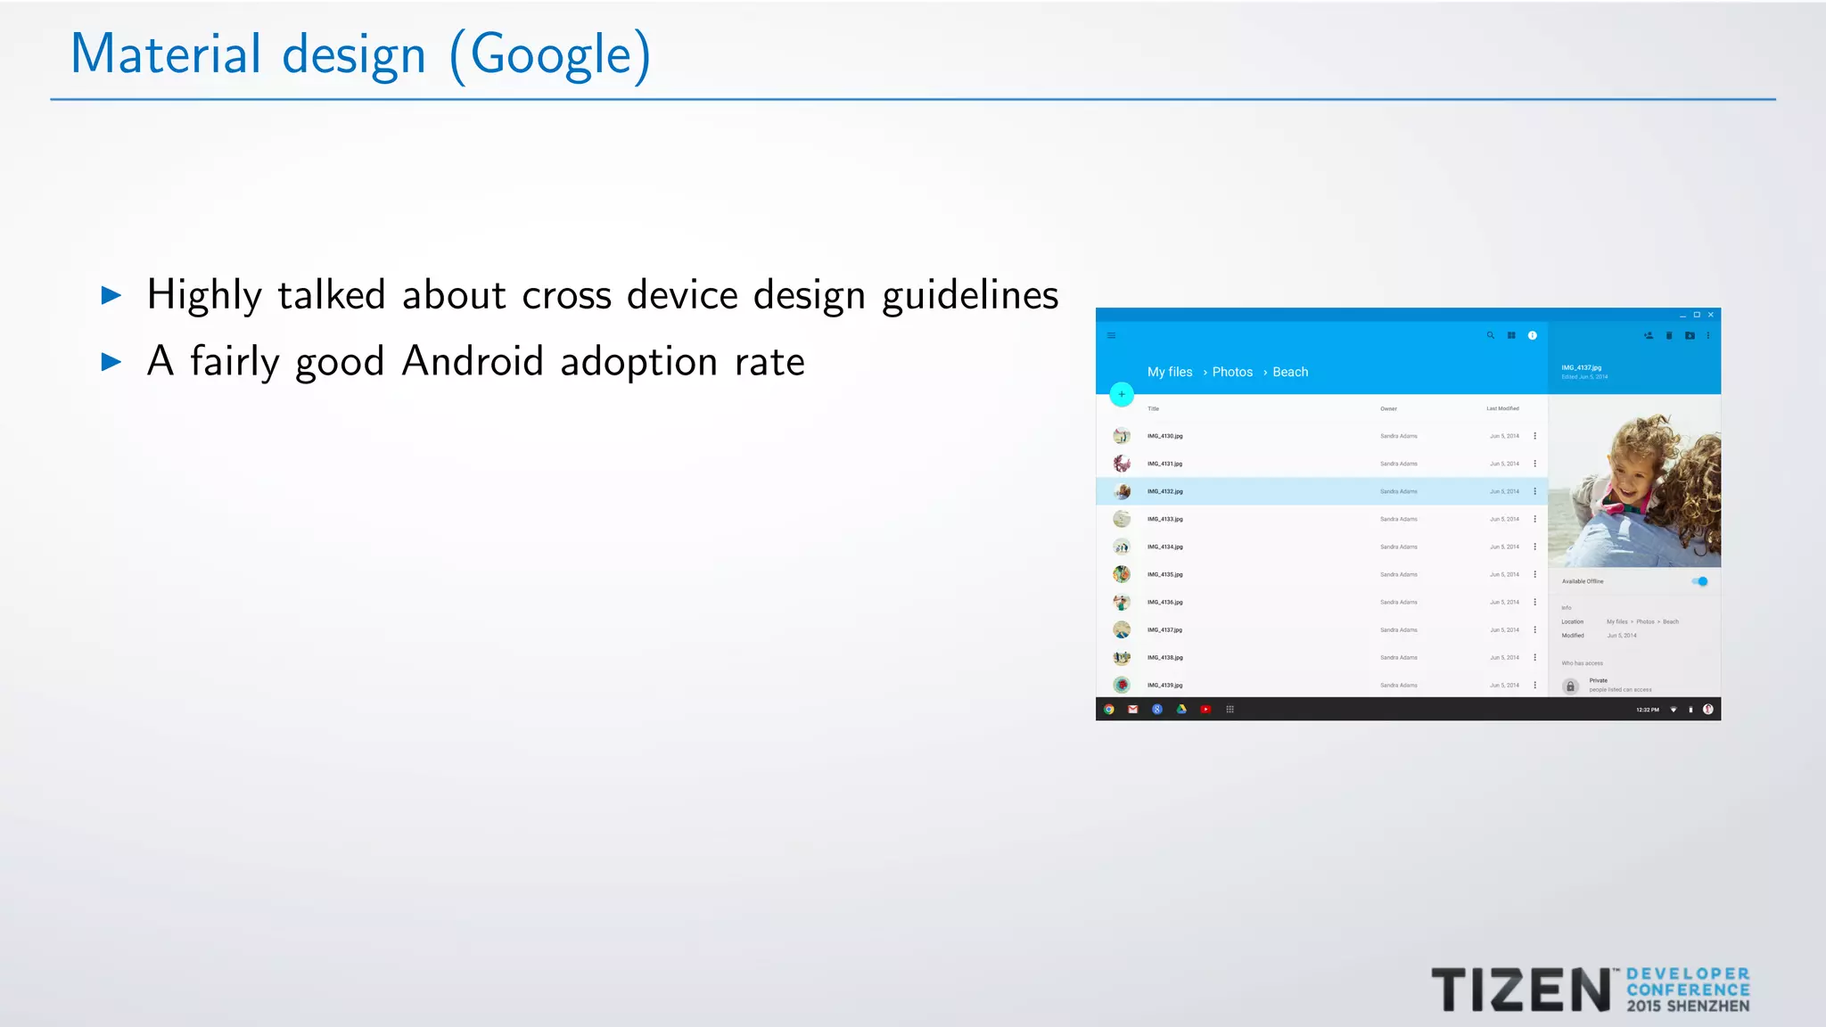Sort by Owner column header
1826x1027 pixels.
pos(1388,408)
